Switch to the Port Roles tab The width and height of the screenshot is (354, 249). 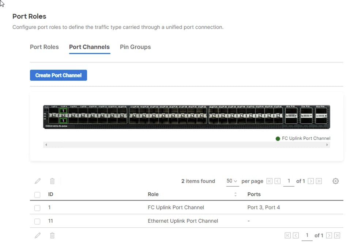point(44,47)
